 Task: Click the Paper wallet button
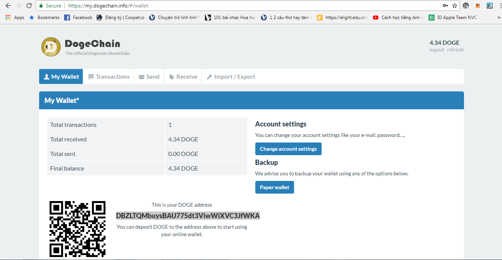point(275,187)
